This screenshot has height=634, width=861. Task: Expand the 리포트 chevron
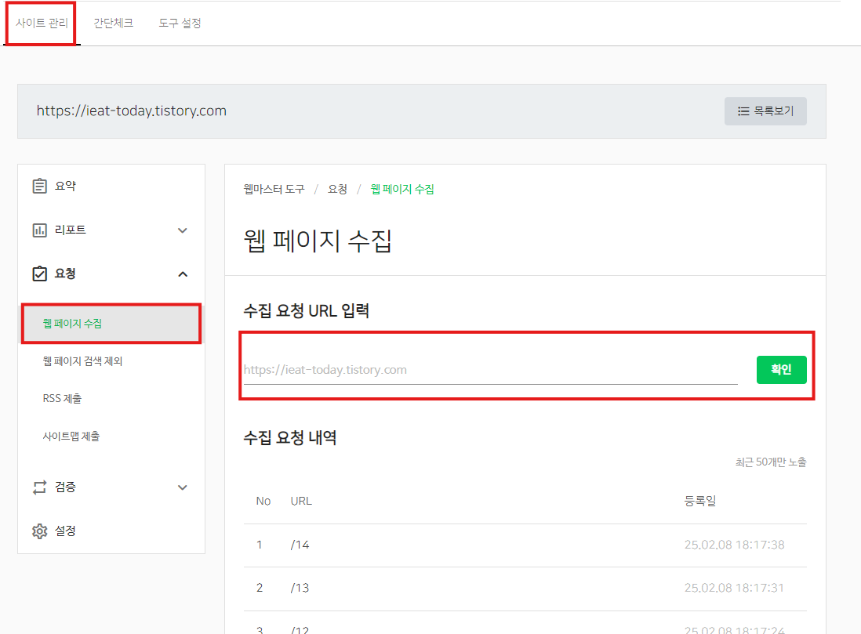click(x=183, y=230)
